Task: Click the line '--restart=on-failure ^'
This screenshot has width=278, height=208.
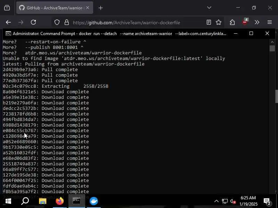Action: [x=56, y=42]
